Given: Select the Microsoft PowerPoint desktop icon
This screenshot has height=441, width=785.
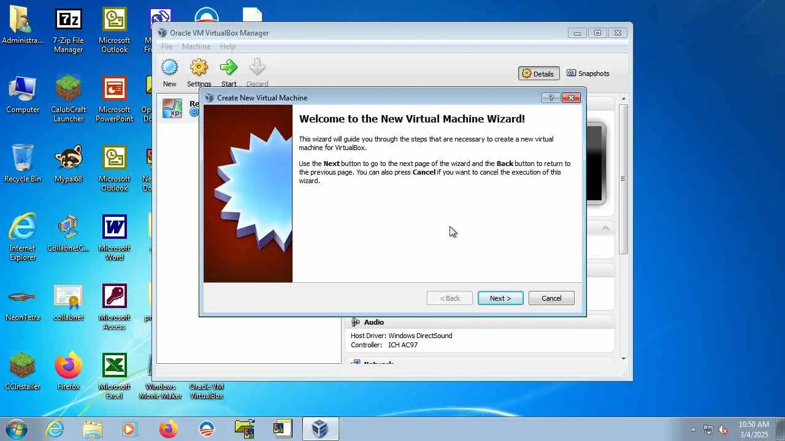Looking at the screenshot, I should (114, 99).
